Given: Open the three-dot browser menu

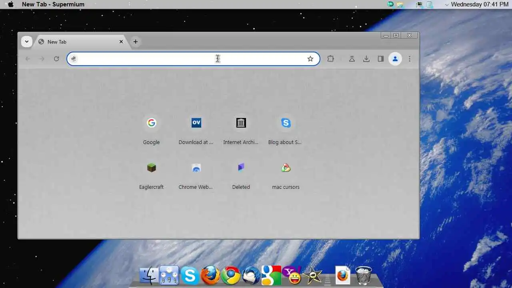Looking at the screenshot, I should (410, 59).
